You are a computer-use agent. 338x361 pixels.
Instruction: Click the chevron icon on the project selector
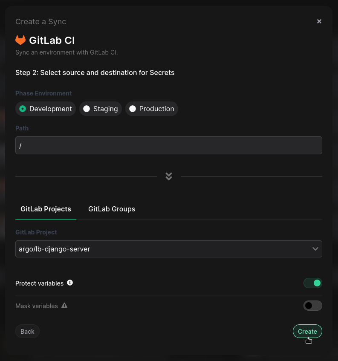315,249
